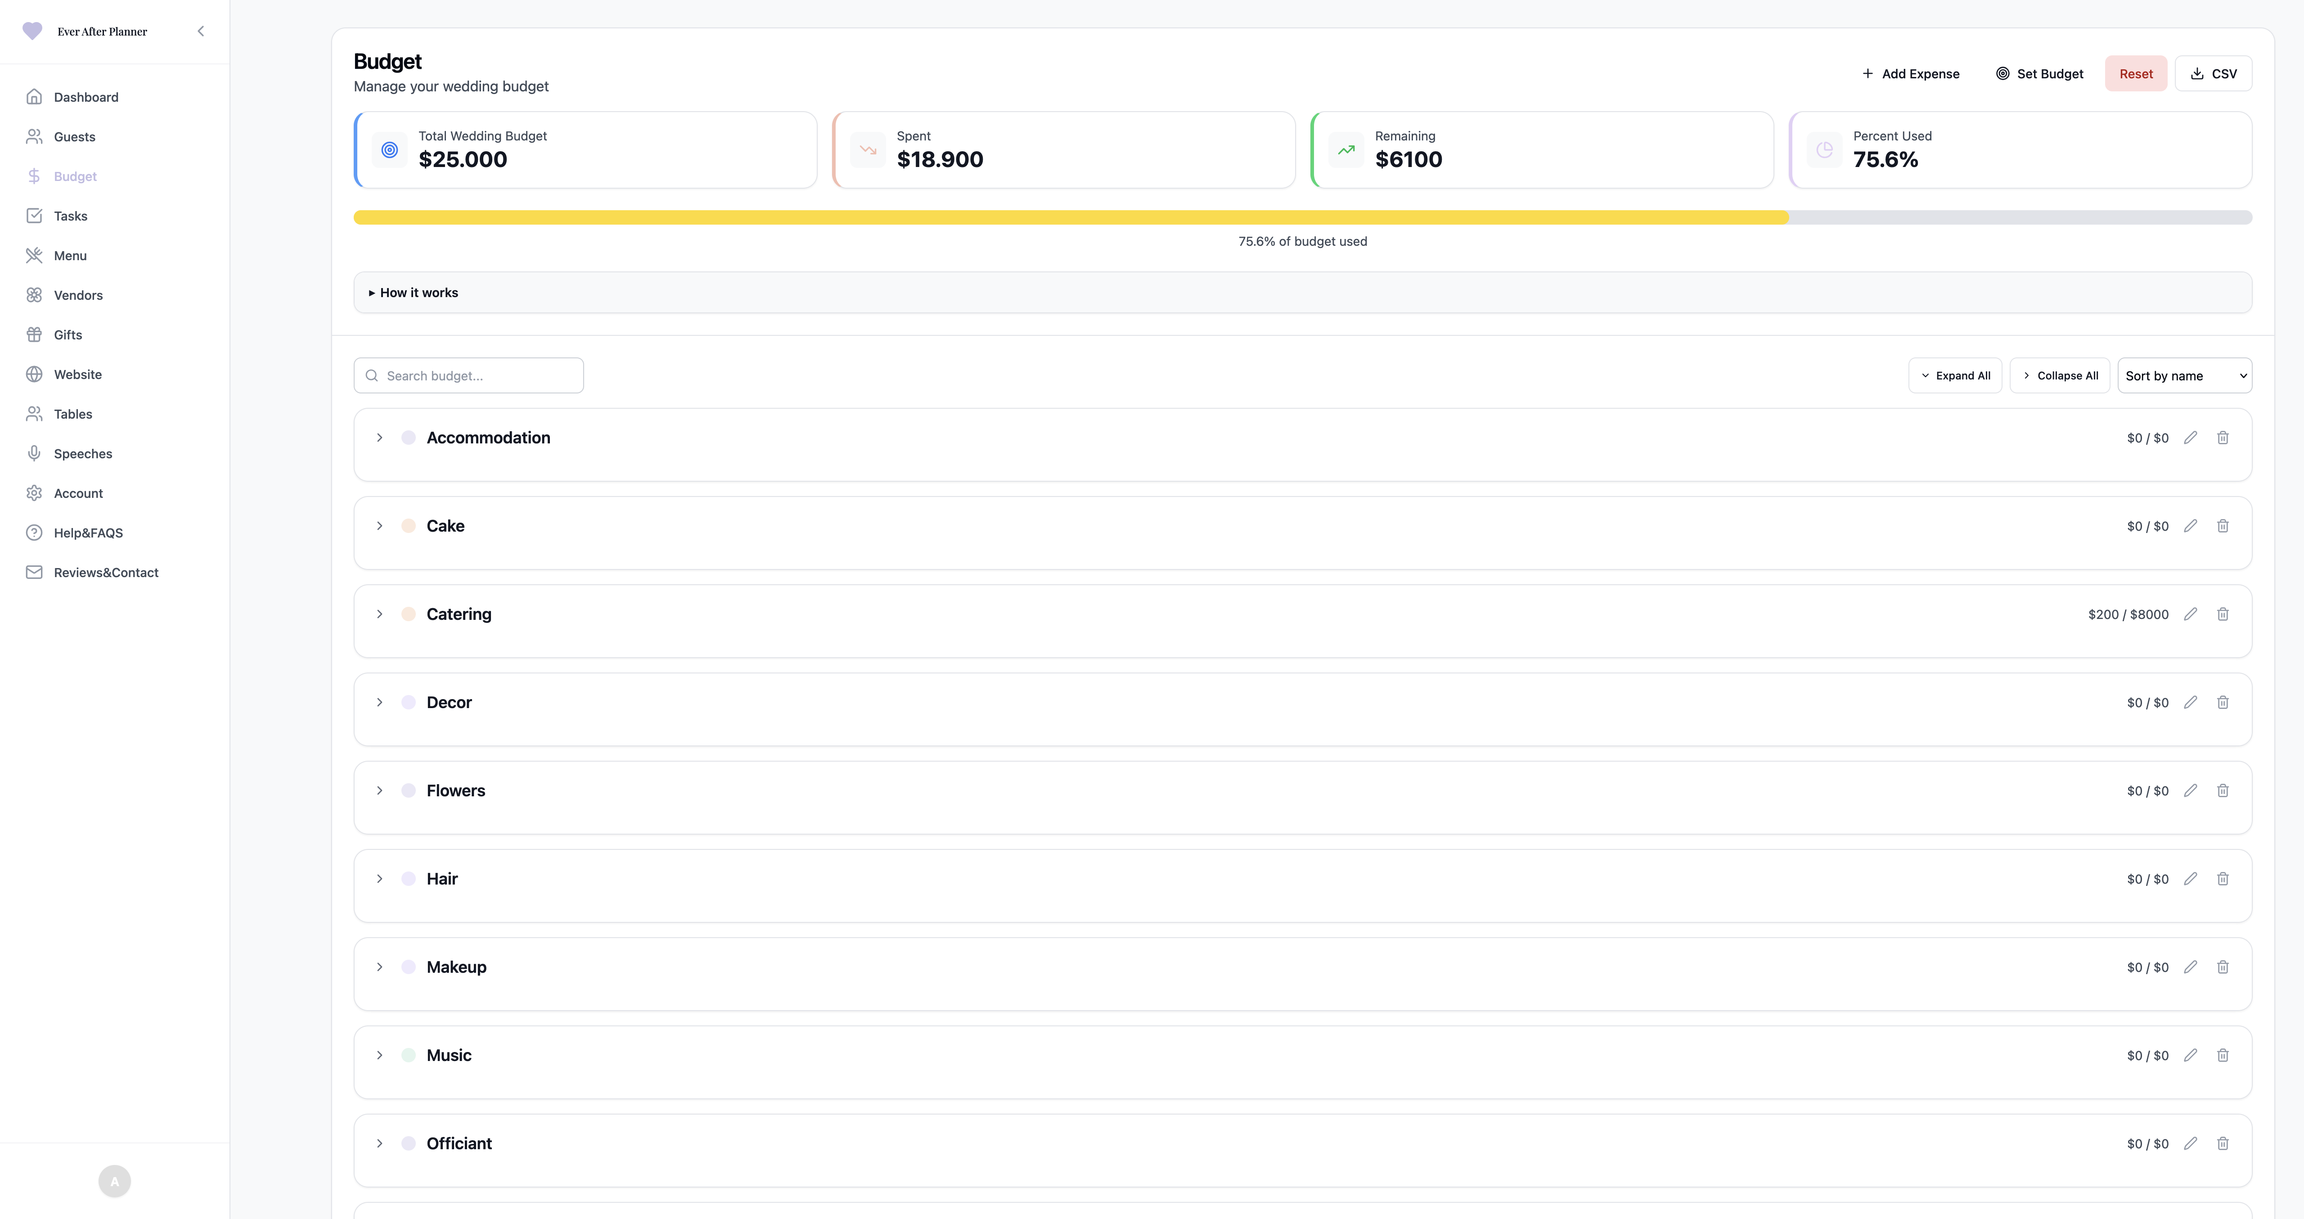Screen dimensions: 2304x1219
Task: Click the Collapse All button
Action: (x=2059, y=376)
